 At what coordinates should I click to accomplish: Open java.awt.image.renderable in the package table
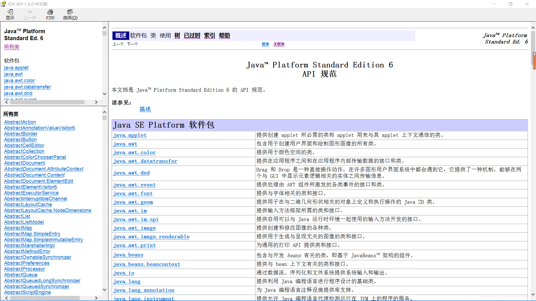151,237
